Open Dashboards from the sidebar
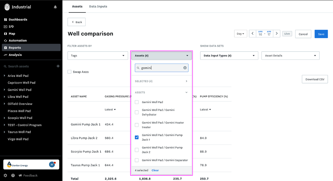 (18, 20)
